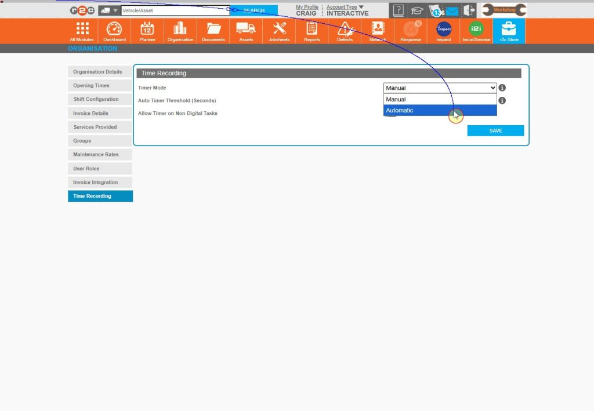This screenshot has height=411, width=594.
Task: Click Allow Timer on Non-Digital Tasks label
Action: [x=178, y=113]
